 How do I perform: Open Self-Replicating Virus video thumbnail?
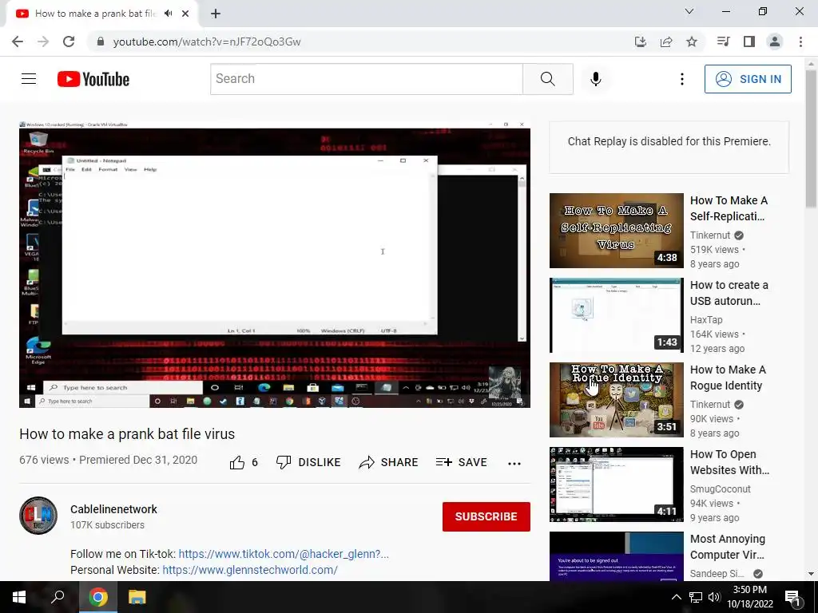point(616,231)
